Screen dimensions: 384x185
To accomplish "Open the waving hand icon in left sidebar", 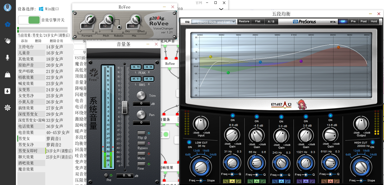I will click(8, 41).
